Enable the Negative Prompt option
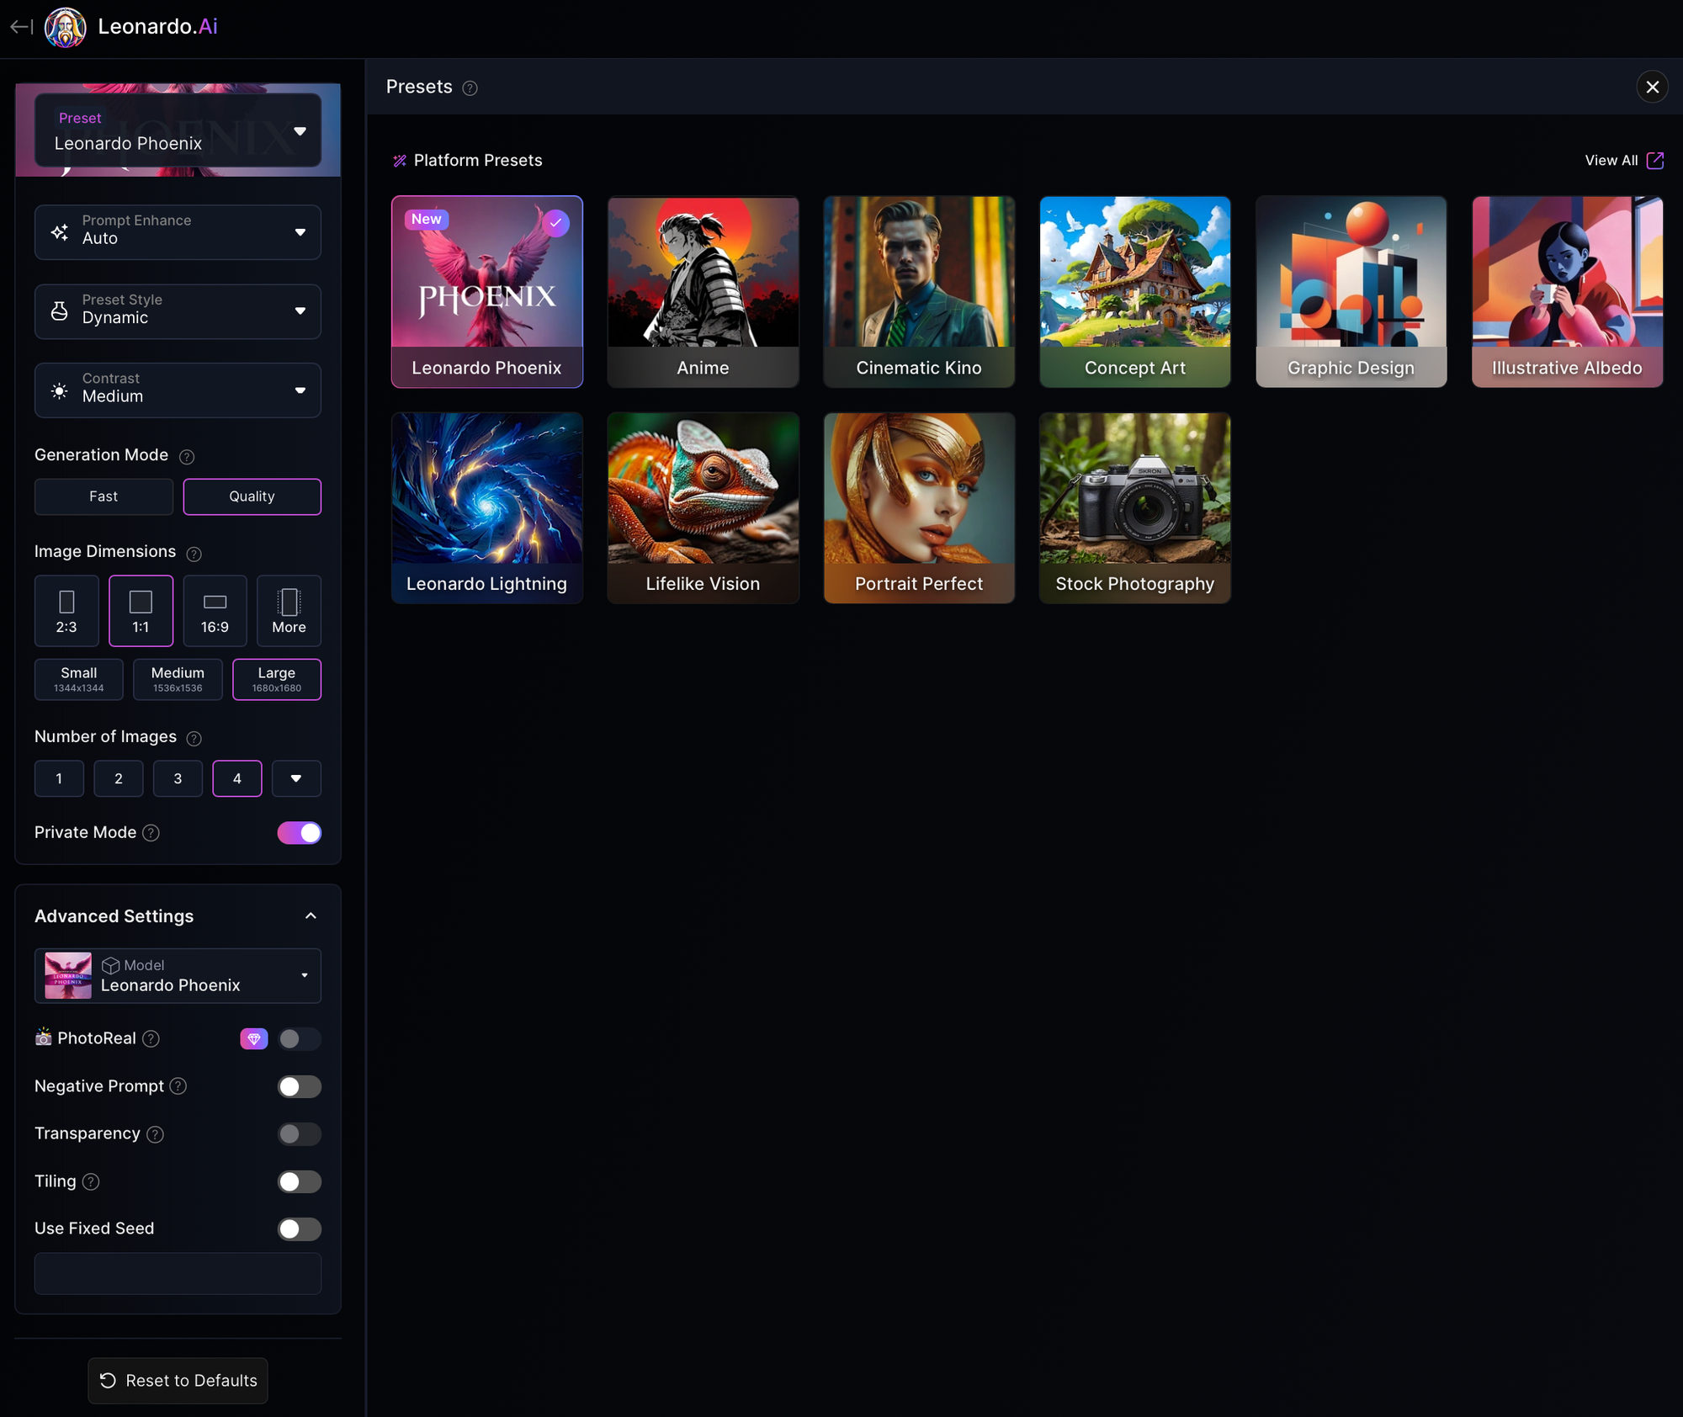 point(299,1086)
